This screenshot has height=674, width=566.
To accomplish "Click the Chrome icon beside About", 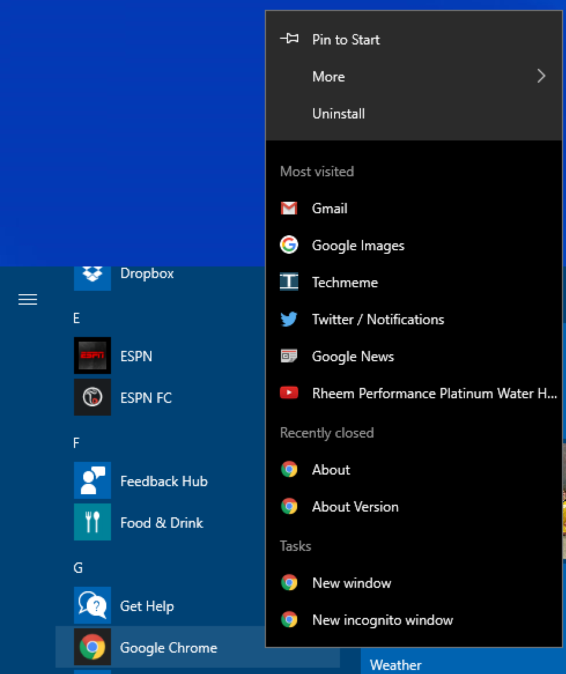I will click(289, 469).
